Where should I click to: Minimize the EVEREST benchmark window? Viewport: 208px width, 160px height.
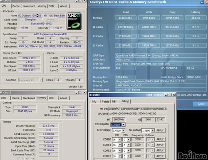pyautogui.click(x=202, y=2)
